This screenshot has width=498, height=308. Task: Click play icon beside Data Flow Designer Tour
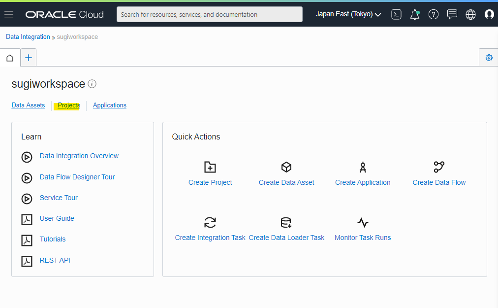coord(27,178)
